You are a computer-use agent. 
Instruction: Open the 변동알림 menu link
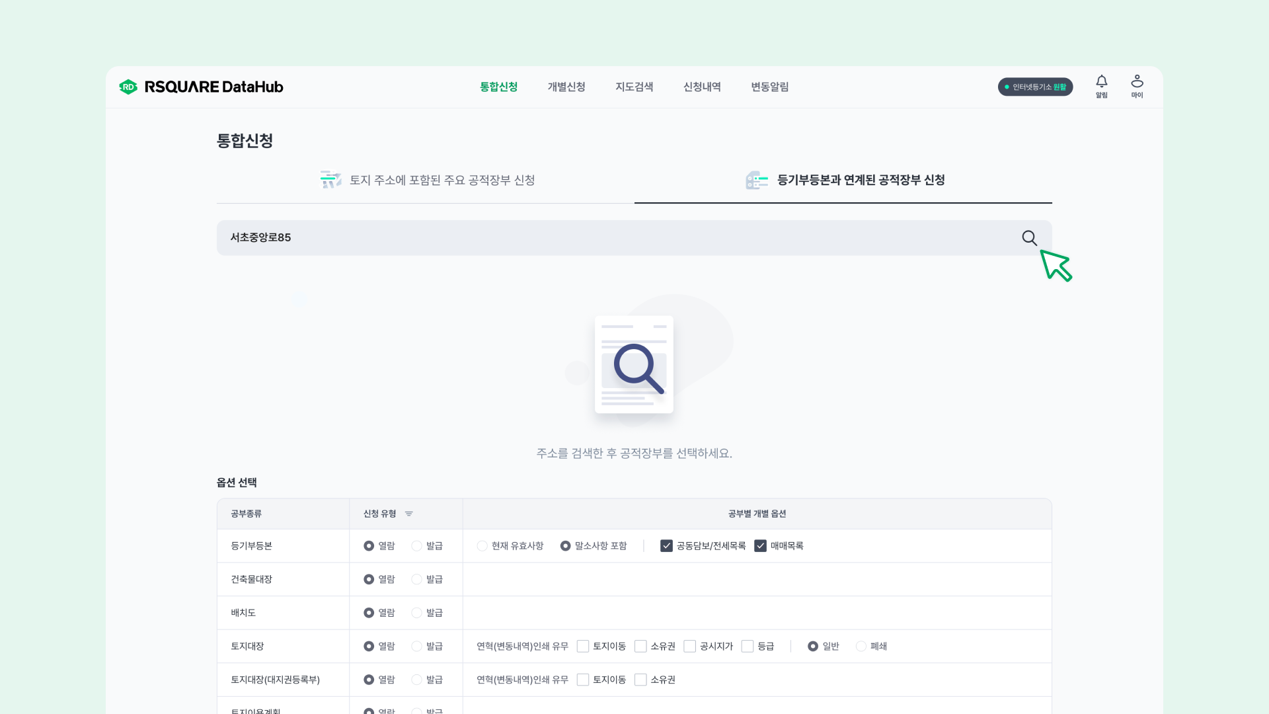point(769,87)
